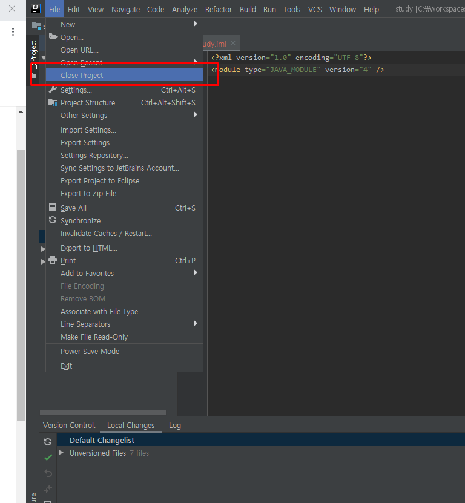465x503 pixels.
Task: Click the Project Structure icon
Action: coord(53,102)
